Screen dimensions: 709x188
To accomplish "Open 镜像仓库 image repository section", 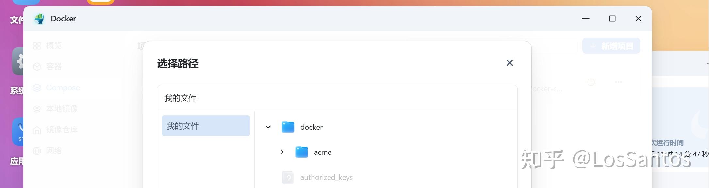I will pyautogui.click(x=37, y=129).
